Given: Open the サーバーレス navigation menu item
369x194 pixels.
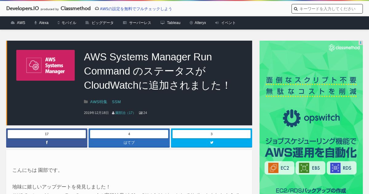Looking at the screenshot, I should tap(140, 23).
